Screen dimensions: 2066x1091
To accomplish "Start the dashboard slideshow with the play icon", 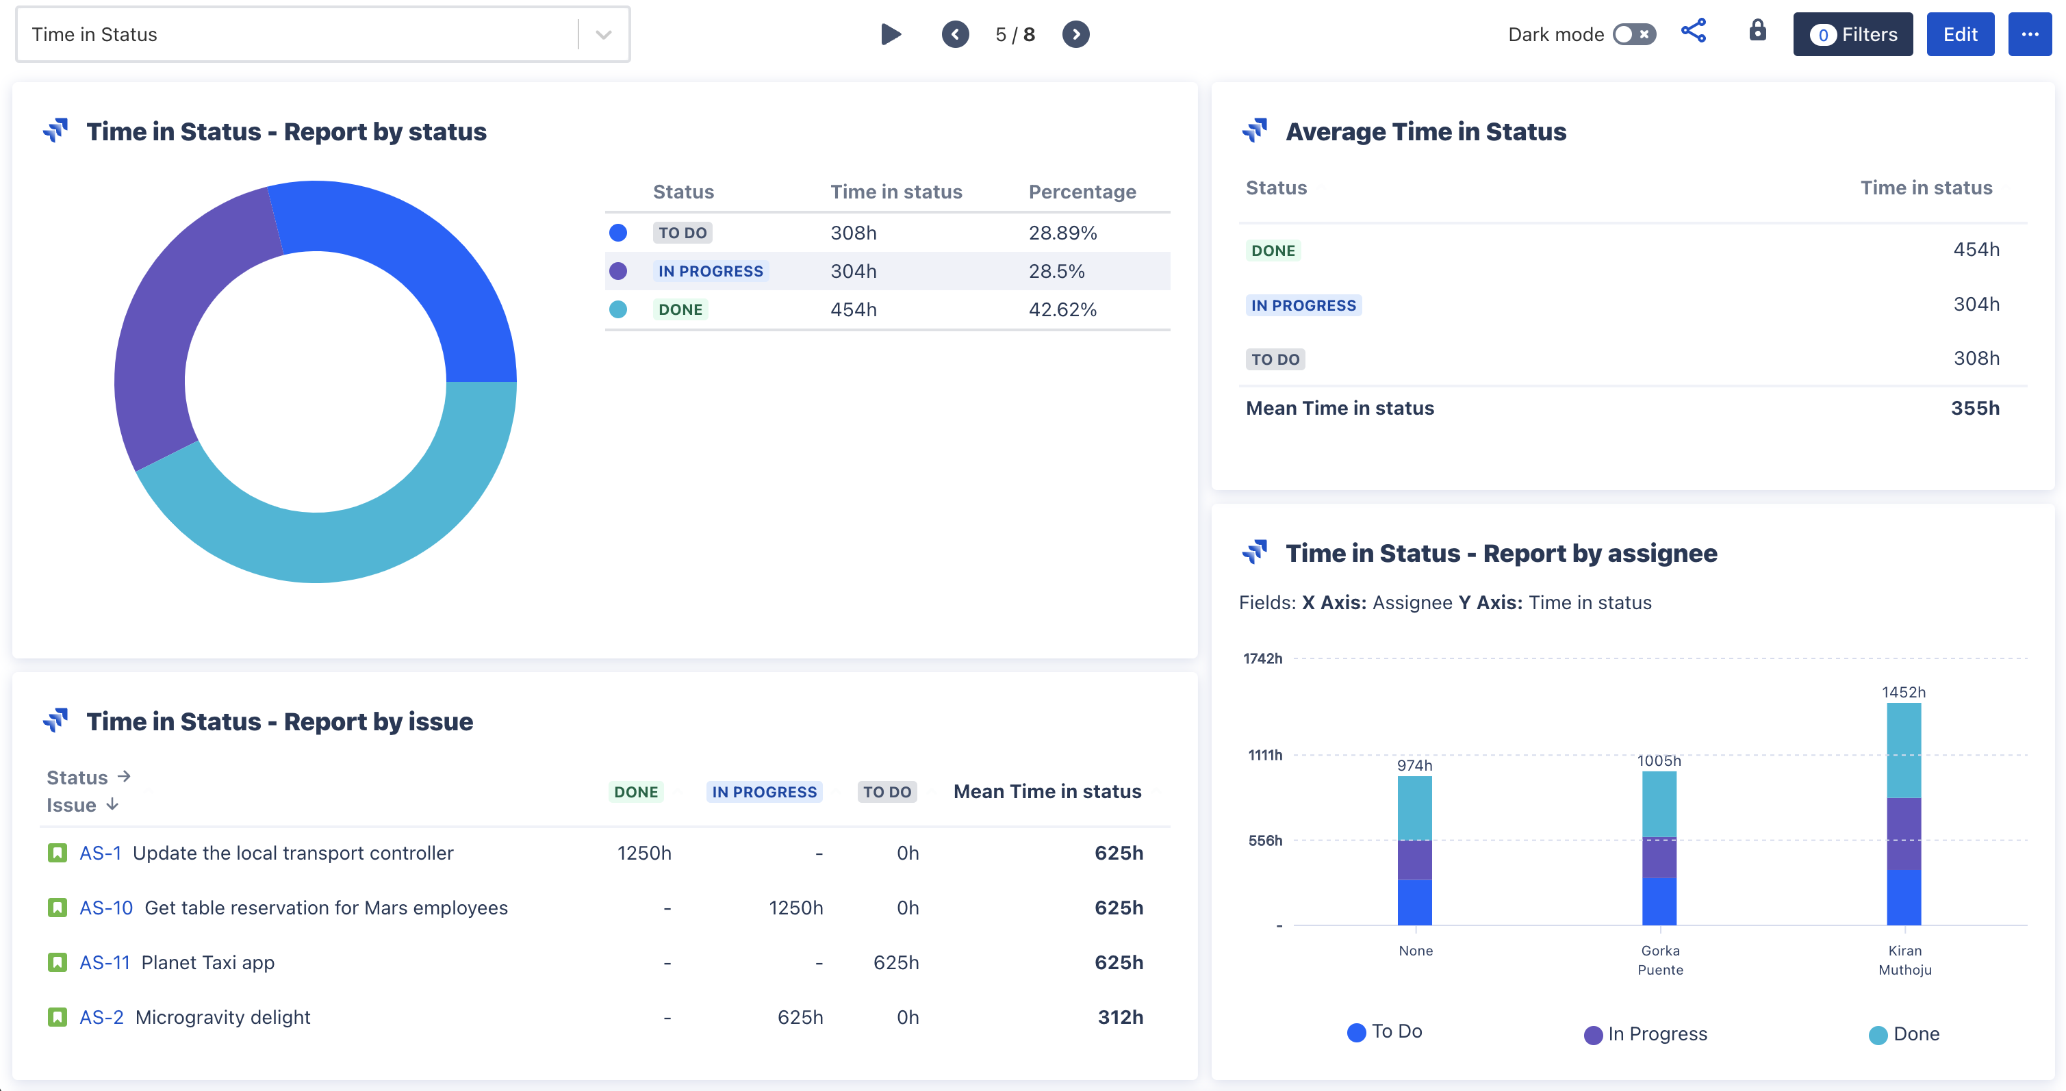I will click(890, 34).
